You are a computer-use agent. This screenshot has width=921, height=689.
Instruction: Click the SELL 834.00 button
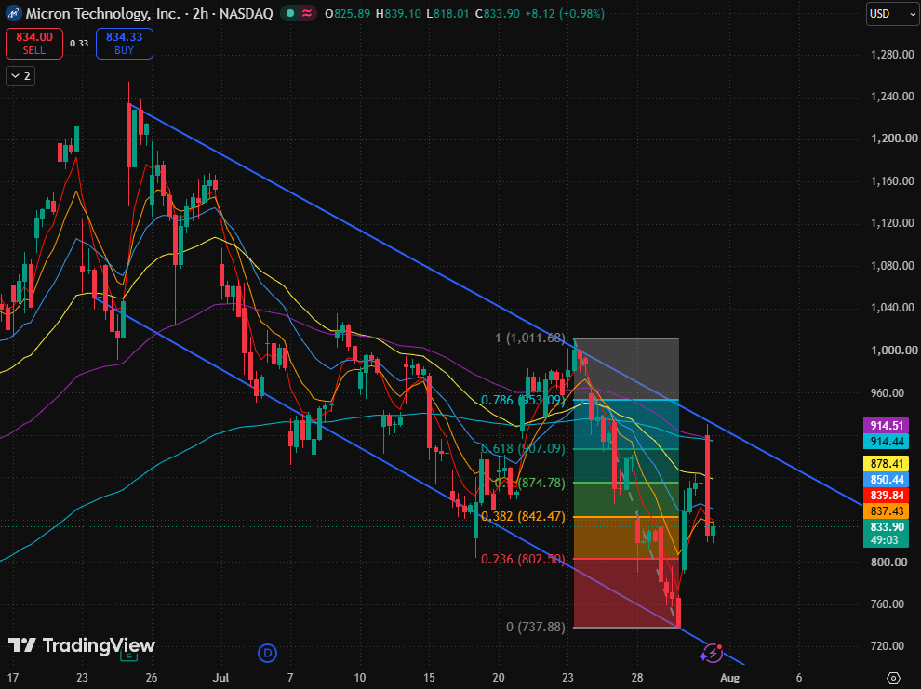point(34,44)
